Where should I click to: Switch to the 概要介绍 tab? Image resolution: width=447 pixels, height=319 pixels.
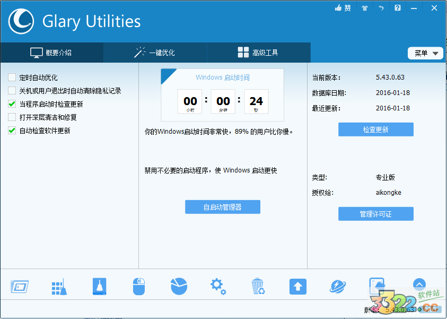click(x=51, y=53)
